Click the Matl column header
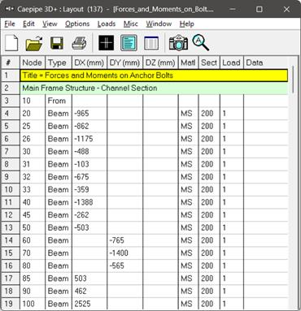This screenshot has height=311, width=301. click(188, 63)
